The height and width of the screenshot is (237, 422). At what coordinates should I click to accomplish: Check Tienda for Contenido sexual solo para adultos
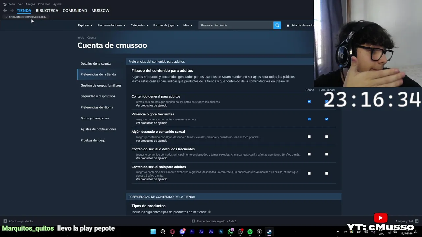pos(309,173)
